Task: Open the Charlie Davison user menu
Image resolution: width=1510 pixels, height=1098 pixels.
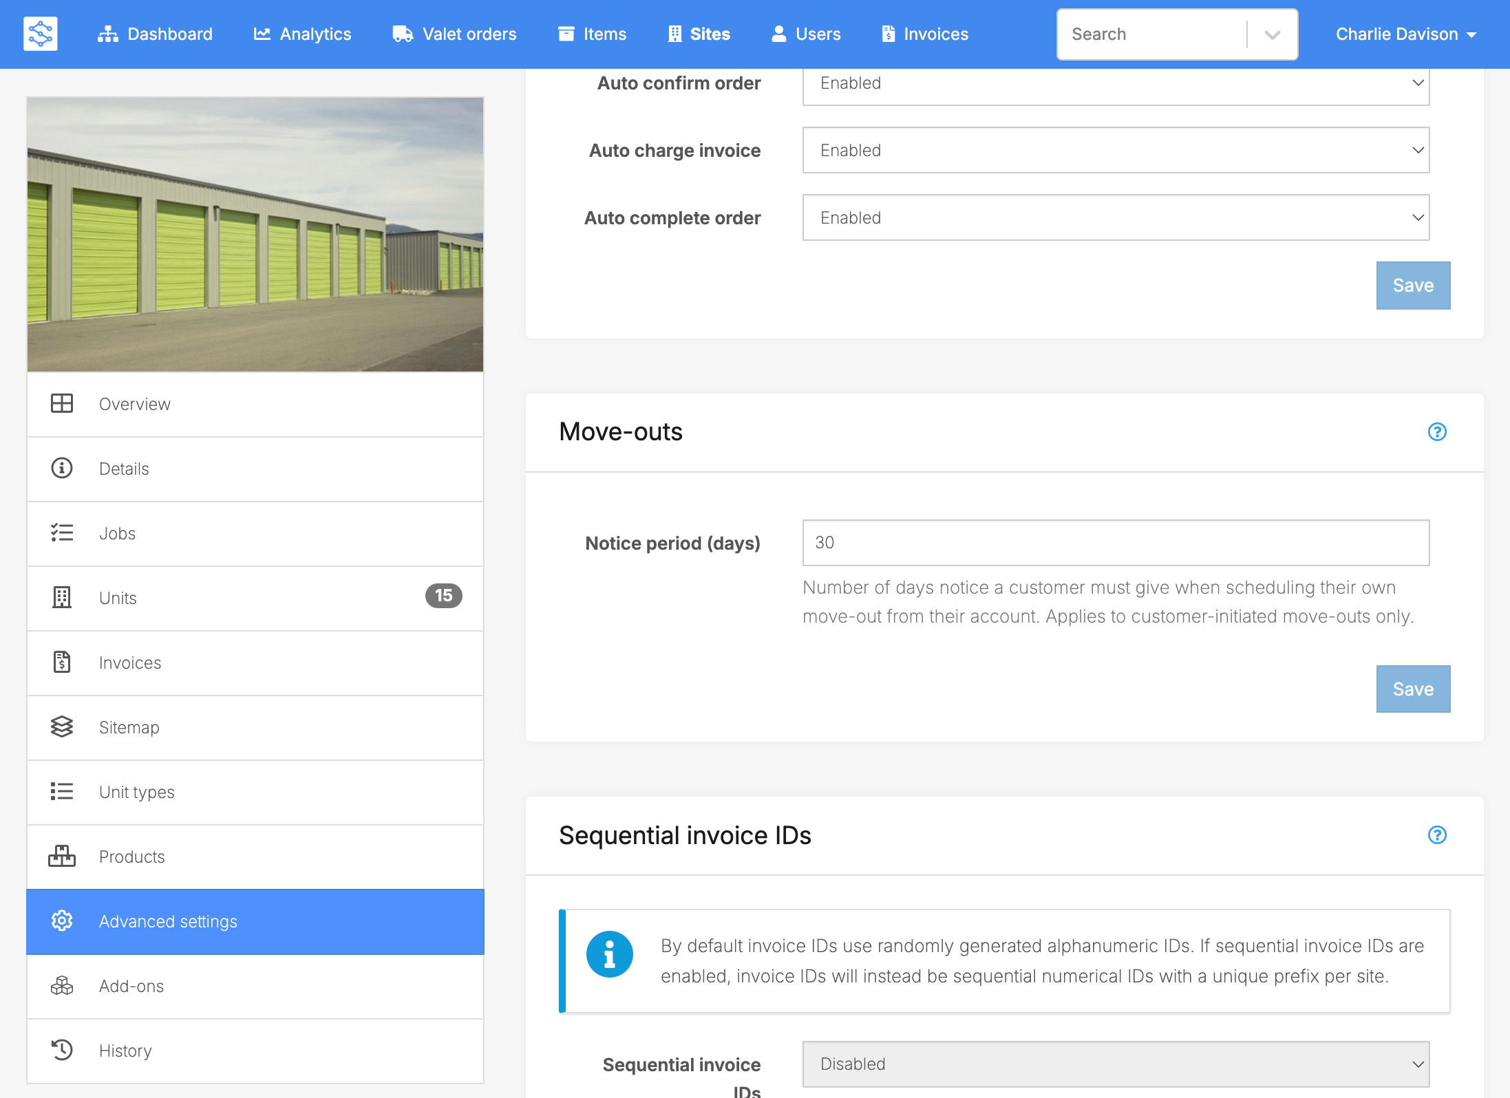Action: pyautogui.click(x=1406, y=34)
